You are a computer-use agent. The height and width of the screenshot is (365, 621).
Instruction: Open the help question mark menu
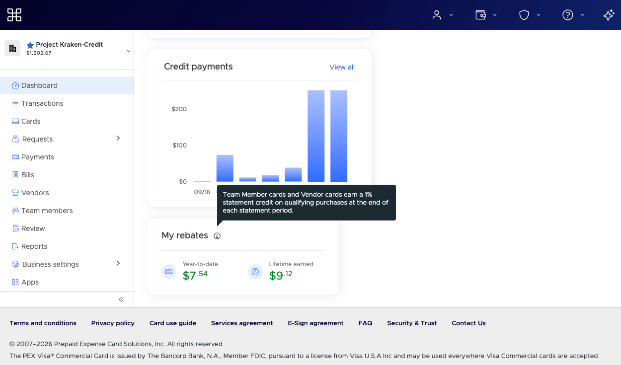573,15
